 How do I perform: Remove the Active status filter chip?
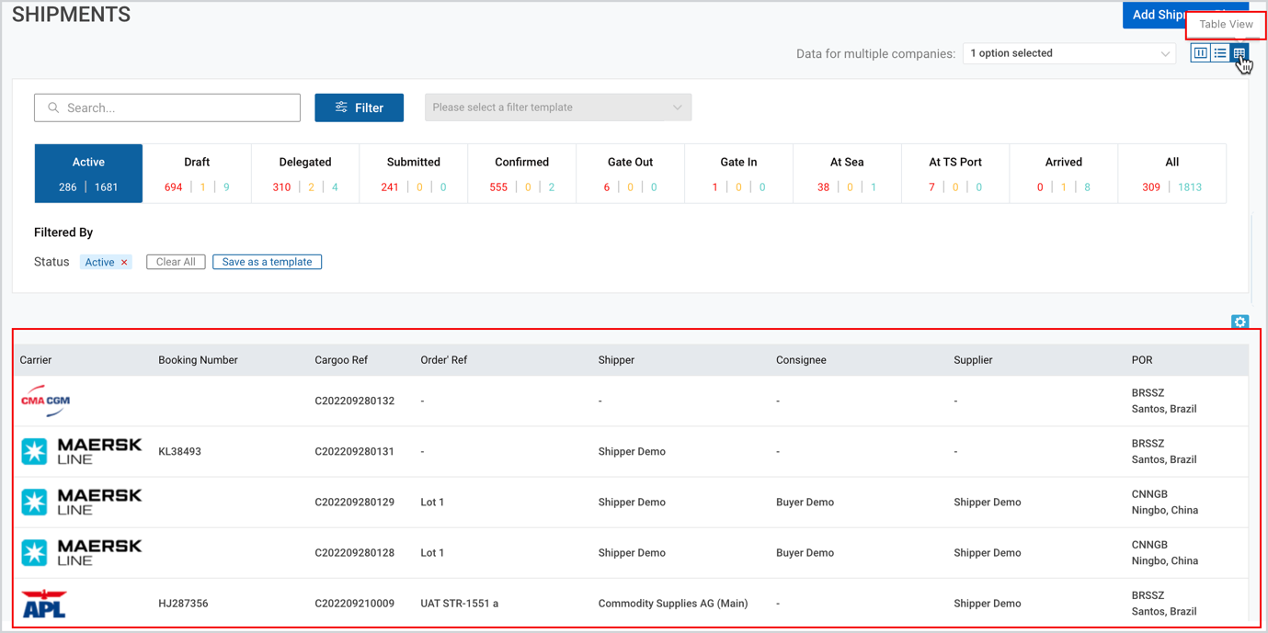click(x=124, y=263)
